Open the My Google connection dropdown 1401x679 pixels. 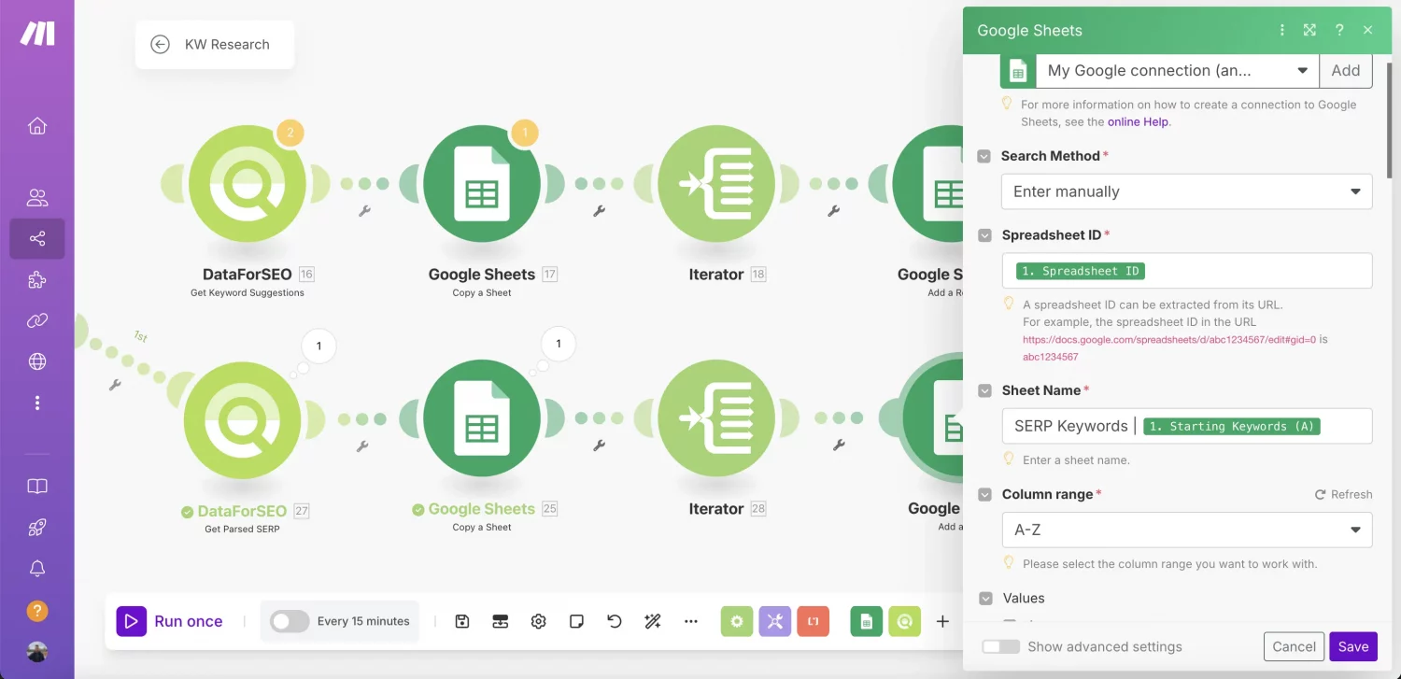tap(1177, 71)
